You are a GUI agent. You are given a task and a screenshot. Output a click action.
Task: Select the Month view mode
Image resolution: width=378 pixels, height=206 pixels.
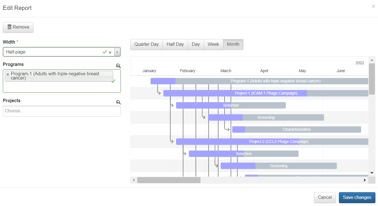[x=233, y=44]
